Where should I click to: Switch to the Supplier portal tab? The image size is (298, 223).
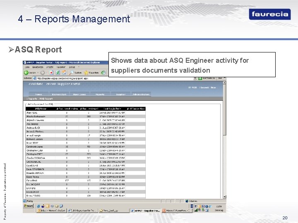[x=121, y=94]
